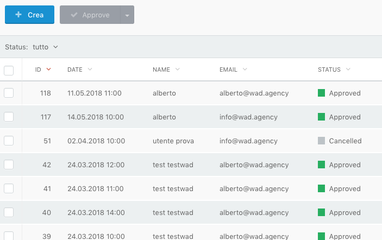Check the checkbox for booking ID 118
This screenshot has width=382, height=240.
[x=9, y=93]
